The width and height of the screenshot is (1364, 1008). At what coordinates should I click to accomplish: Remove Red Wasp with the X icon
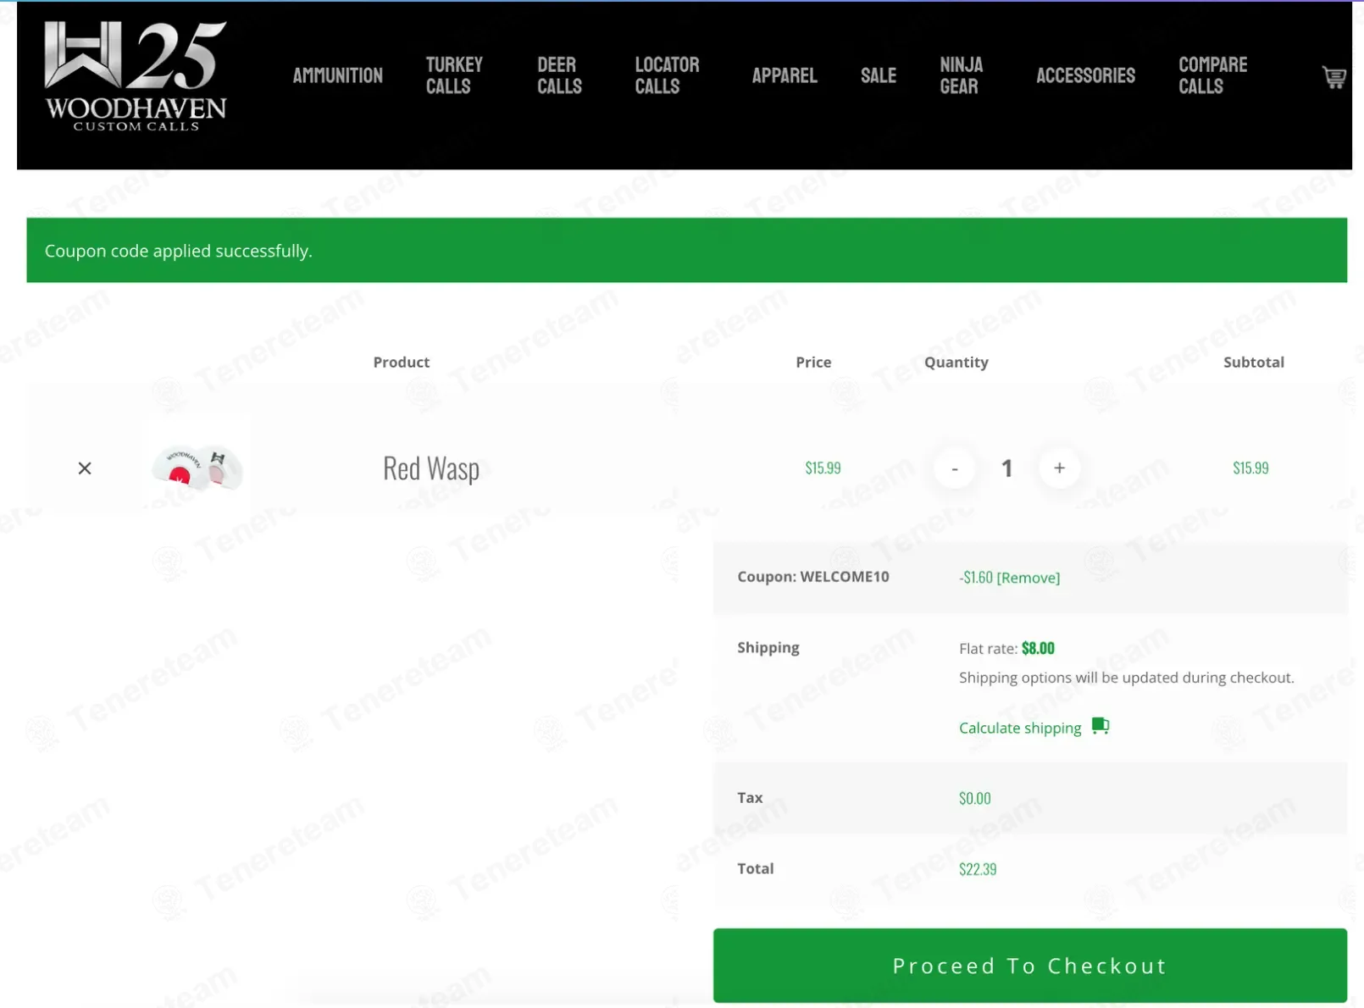pos(85,468)
